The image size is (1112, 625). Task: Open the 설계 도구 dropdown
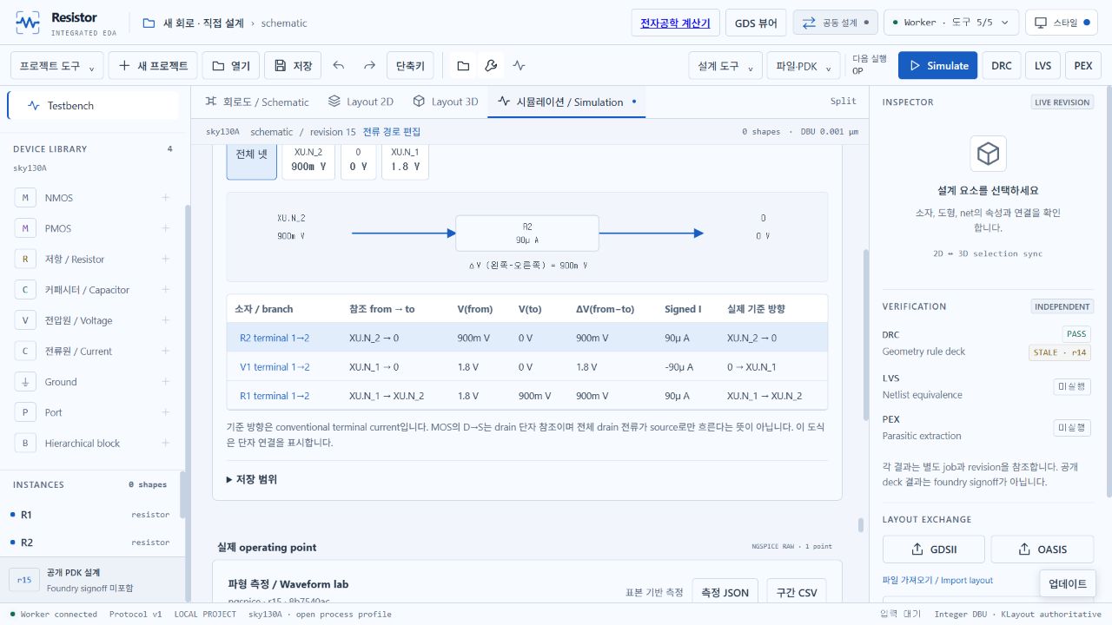click(725, 66)
